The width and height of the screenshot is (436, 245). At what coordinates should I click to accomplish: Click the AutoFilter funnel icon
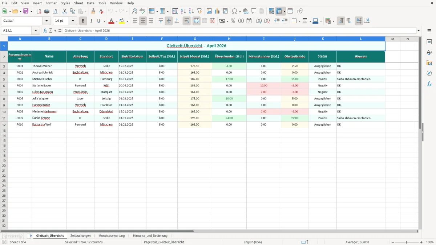(x=199, y=11)
